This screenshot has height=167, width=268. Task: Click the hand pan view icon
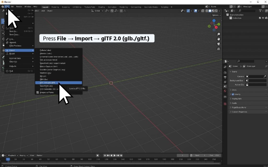219,39
